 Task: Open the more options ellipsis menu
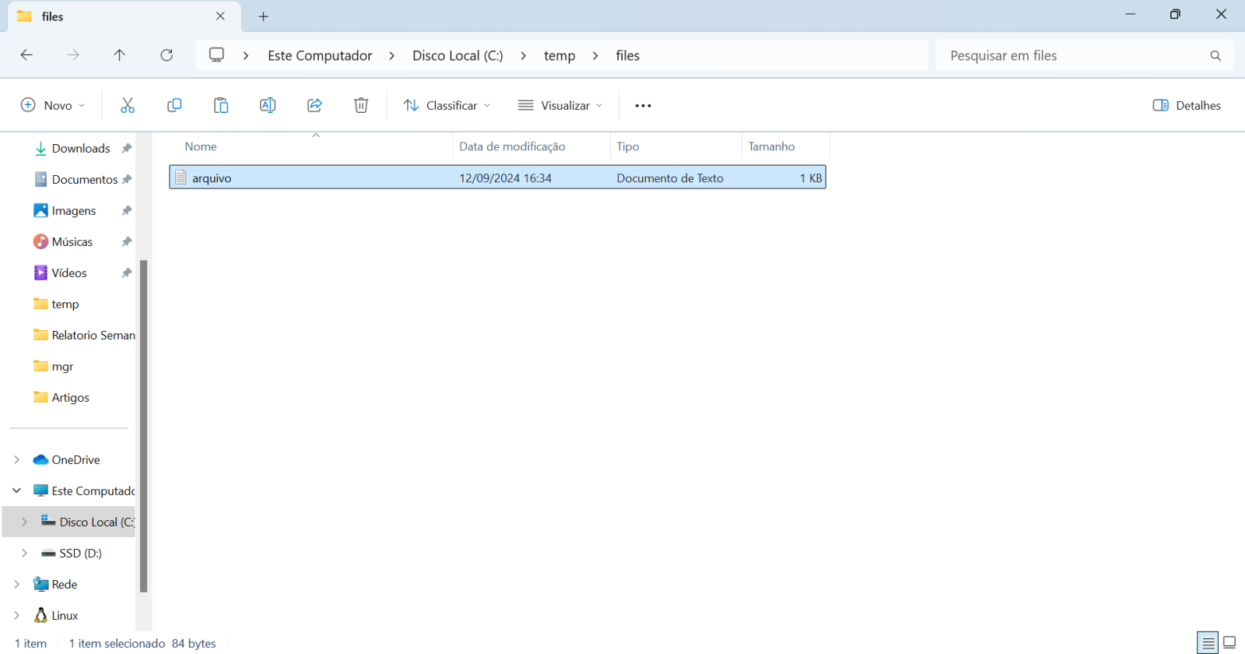click(643, 105)
